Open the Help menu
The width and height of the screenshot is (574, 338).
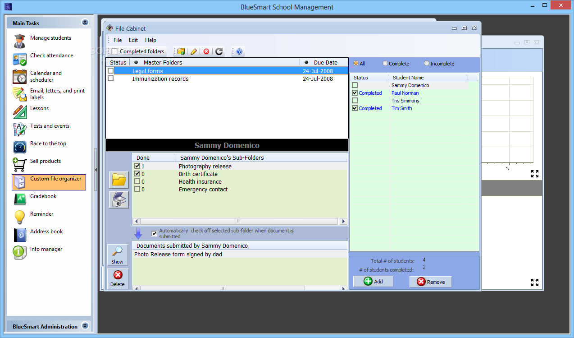pos(150,40)
